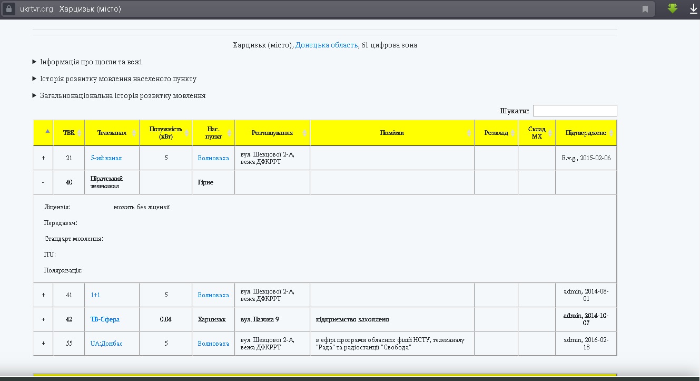The height and width of the screenshot is (381, 700).
Task: Sort table by Потужність (кВт) column
Action: pos(166,133)
